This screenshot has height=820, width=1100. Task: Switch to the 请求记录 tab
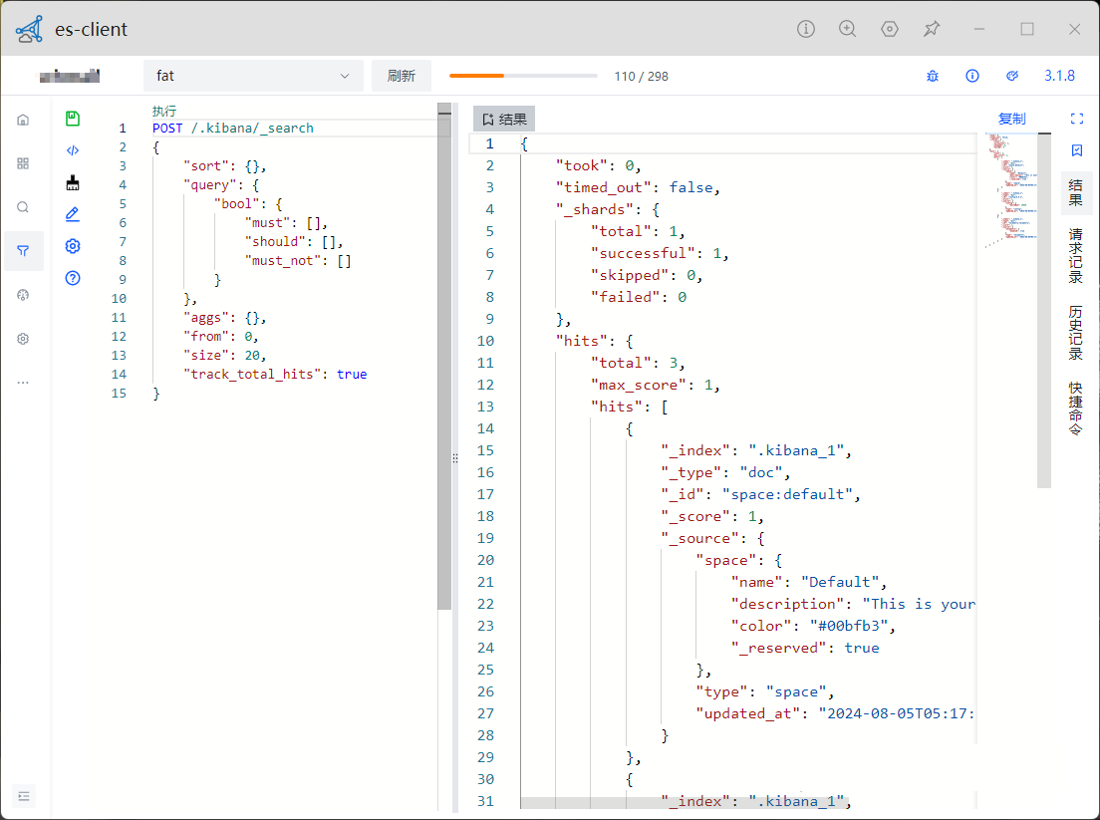(1076, 256)
